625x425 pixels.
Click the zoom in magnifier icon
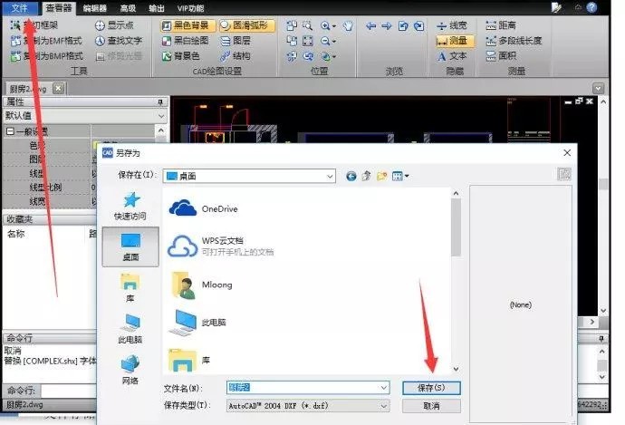pyautogui.click(x=325, y=26)
